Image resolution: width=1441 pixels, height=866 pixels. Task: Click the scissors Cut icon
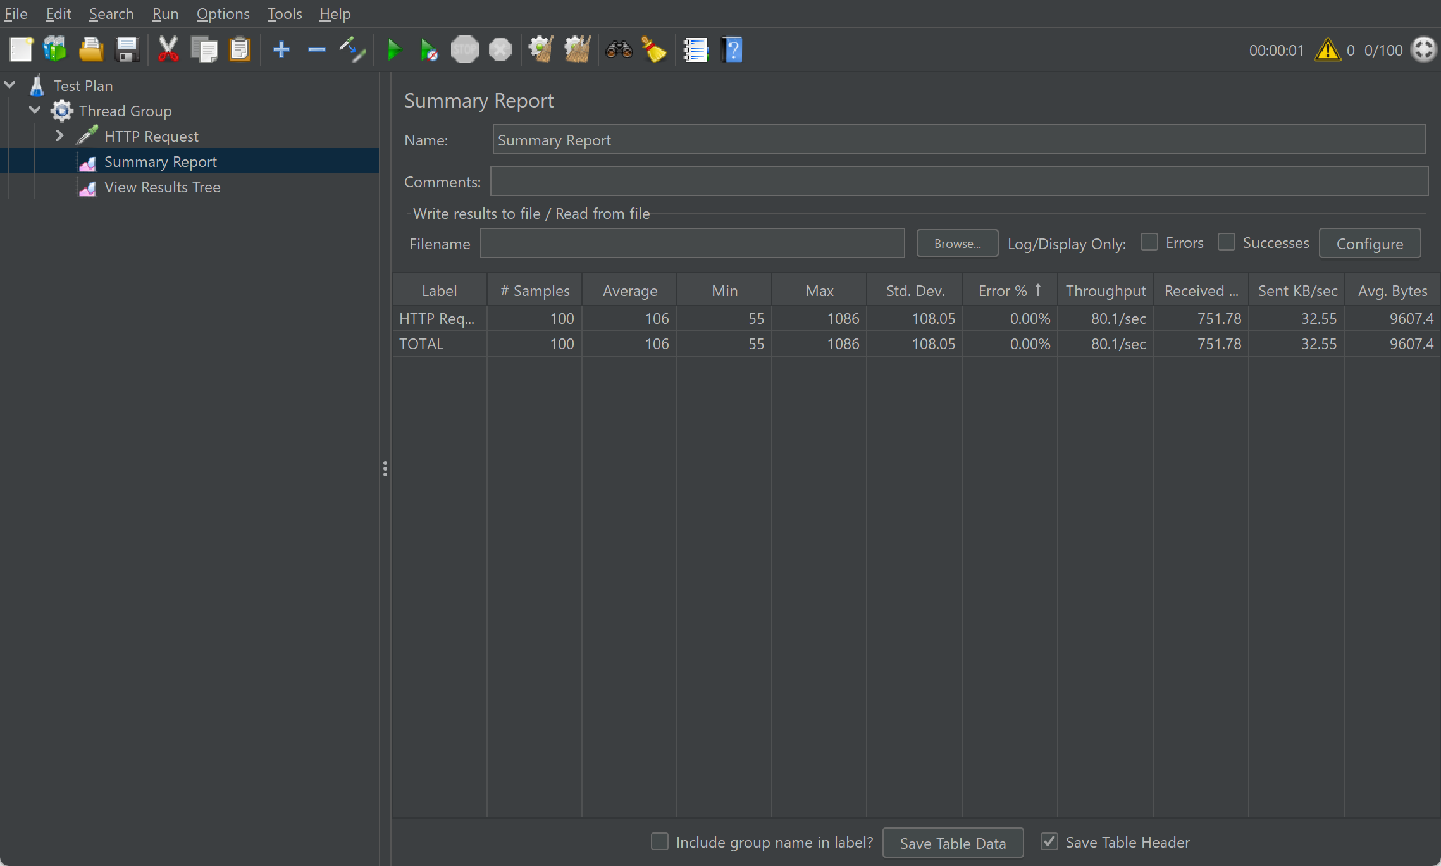tap(168, 50)
